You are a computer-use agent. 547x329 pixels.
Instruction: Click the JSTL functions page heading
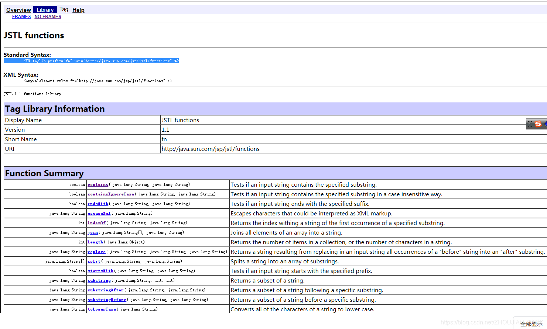pyautogui.click(x=34, y=35)
